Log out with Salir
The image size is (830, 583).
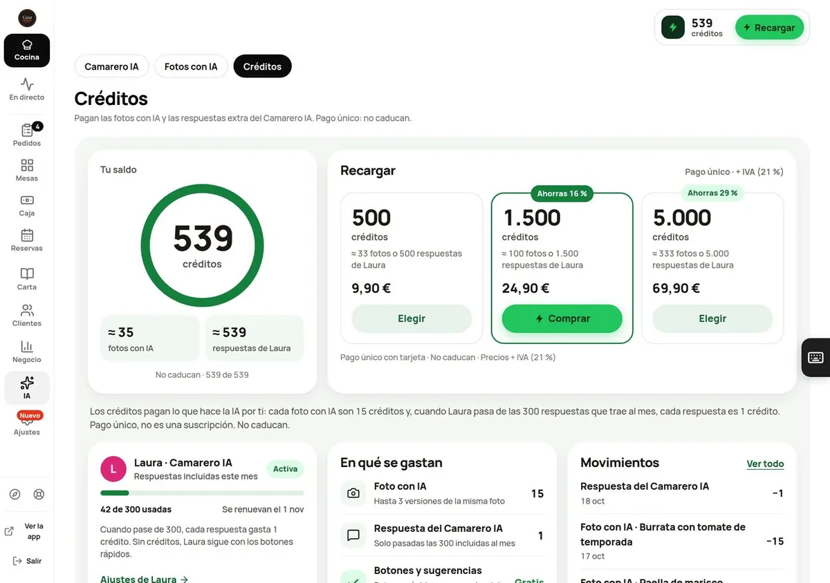pos(27,561)
